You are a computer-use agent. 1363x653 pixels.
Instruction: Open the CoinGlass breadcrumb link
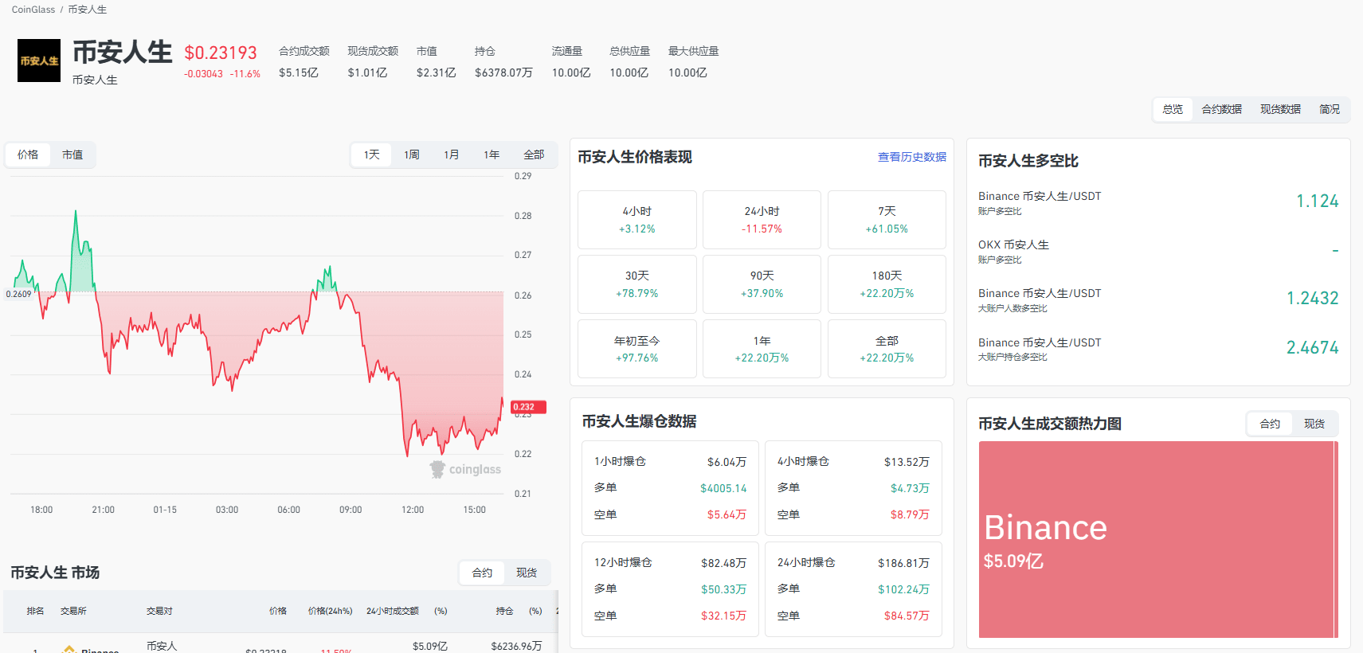tap(33, 10)
